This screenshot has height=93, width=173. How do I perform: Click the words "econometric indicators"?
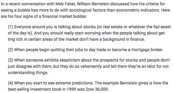(138, 10)
